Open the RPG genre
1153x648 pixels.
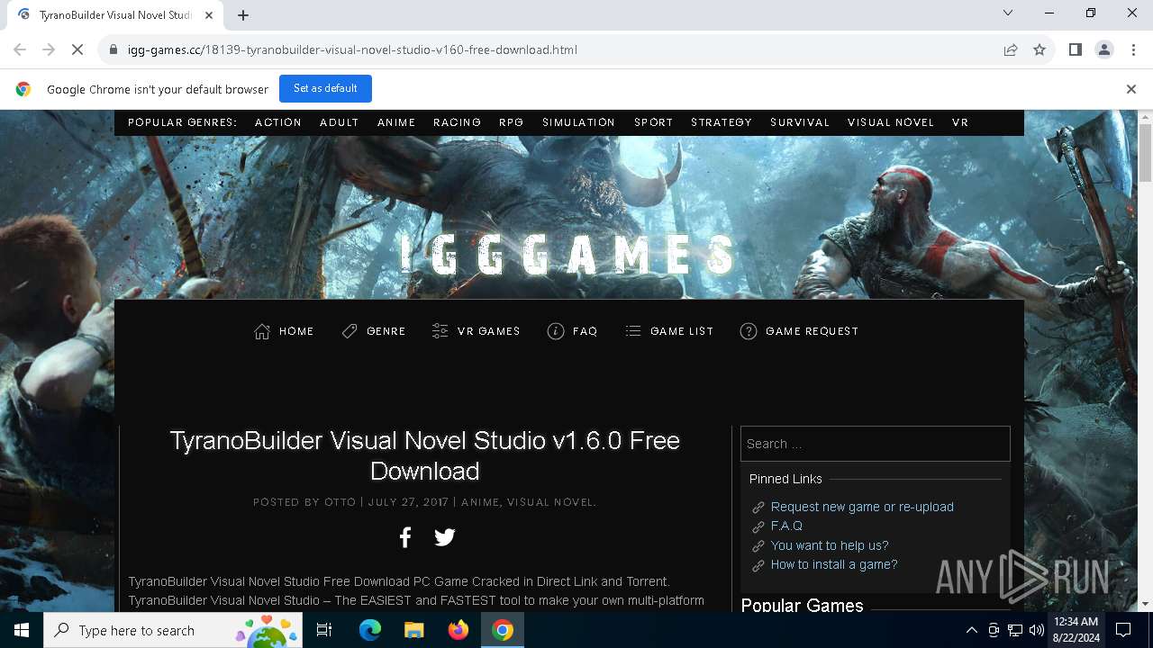(512, 122)
